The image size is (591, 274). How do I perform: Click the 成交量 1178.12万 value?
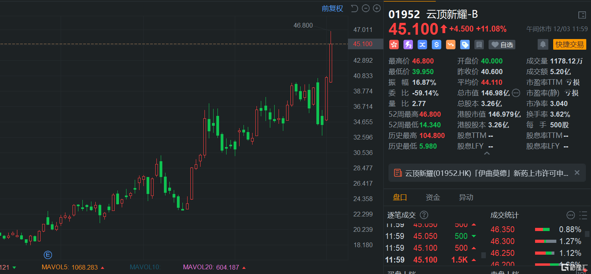point(566,61)
